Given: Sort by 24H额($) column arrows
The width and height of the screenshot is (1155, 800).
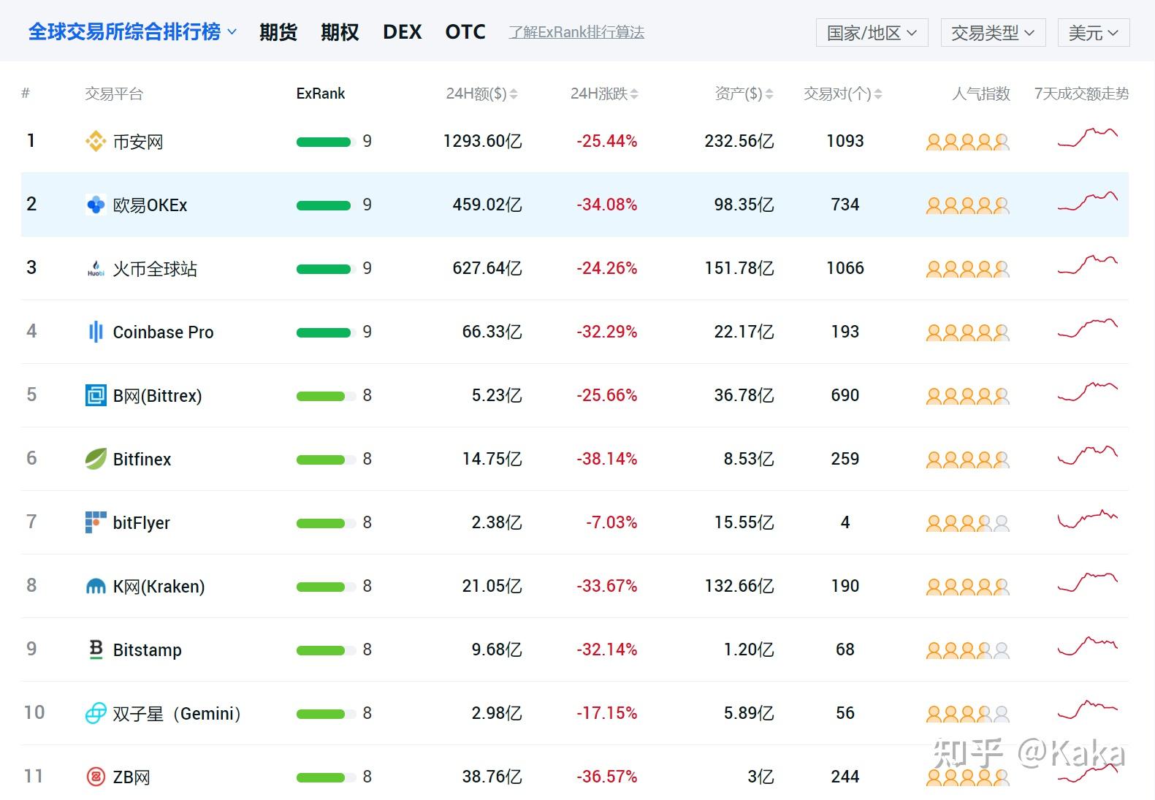Looking at the screenshot, I should pos(514,94).
